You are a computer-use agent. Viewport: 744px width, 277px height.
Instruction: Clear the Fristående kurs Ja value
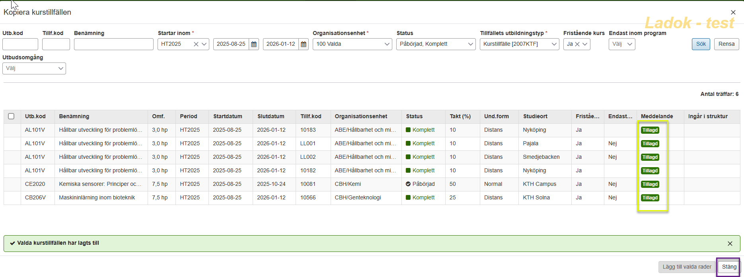coord(577,44)
